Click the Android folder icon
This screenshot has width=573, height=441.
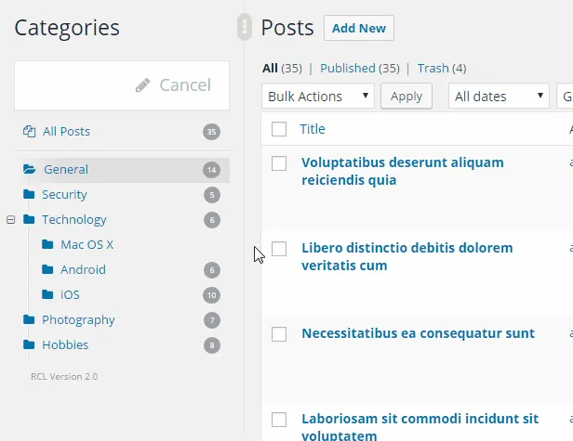click(47, 270)
